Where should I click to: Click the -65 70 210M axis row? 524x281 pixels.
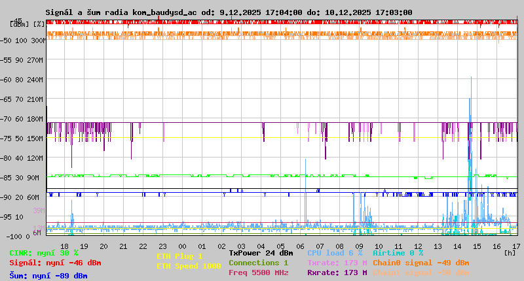(x=22, y=99)
